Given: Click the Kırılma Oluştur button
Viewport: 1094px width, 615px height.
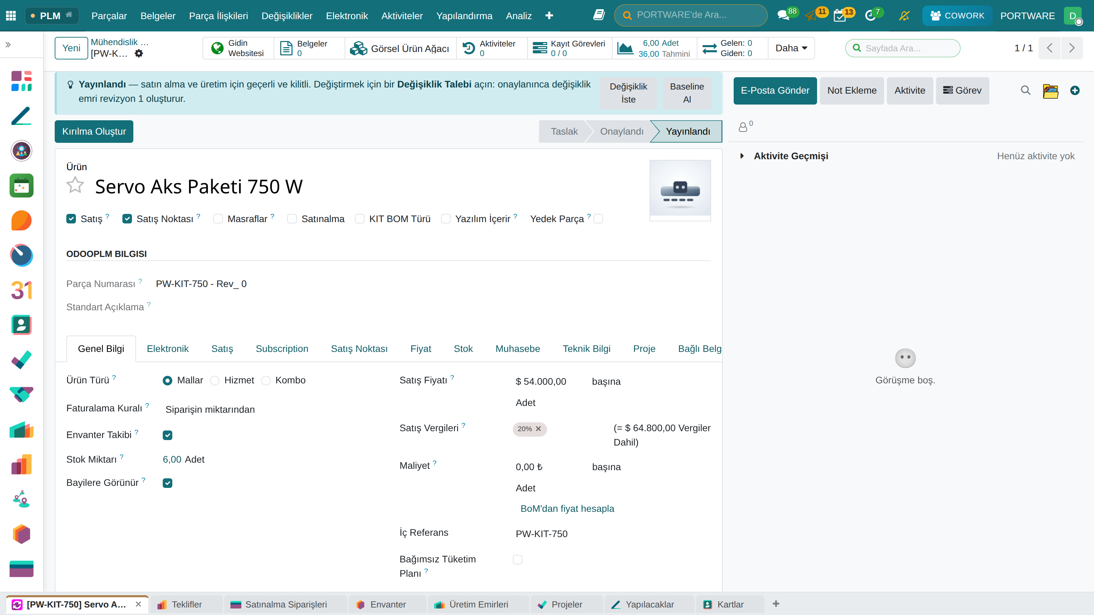Looking at the screenshot, I should pyautogui.click(x=94, y=132).
